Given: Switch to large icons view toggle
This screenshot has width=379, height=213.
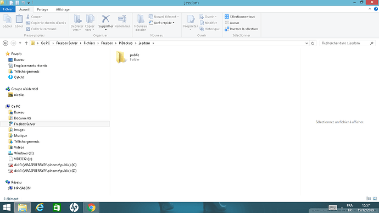Looking at the screenshot, I should coord(375,199).
